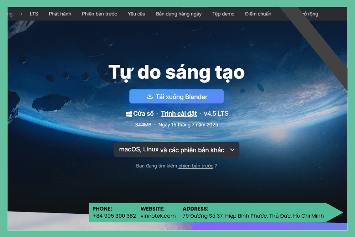
Task: Click the Tự do sáng tạo heading
Action: pyautogui.click(x=176, y=72)
